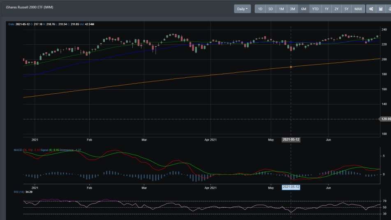391x220 pixels.
Task: Click the Date 2021-05-12 readout in header
Action: 19,24
